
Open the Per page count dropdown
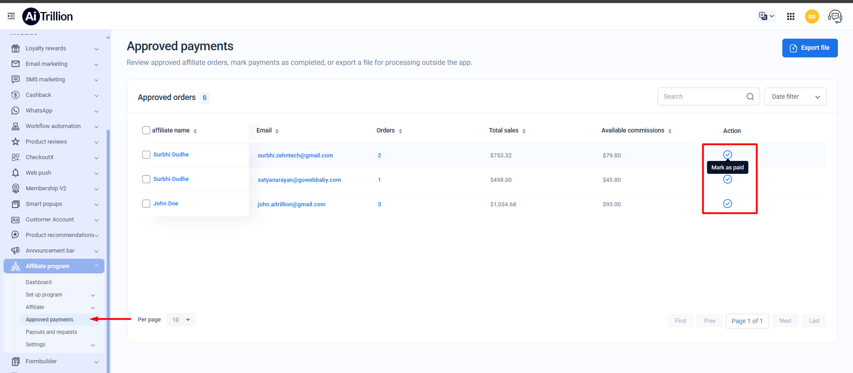click(181, 320)
